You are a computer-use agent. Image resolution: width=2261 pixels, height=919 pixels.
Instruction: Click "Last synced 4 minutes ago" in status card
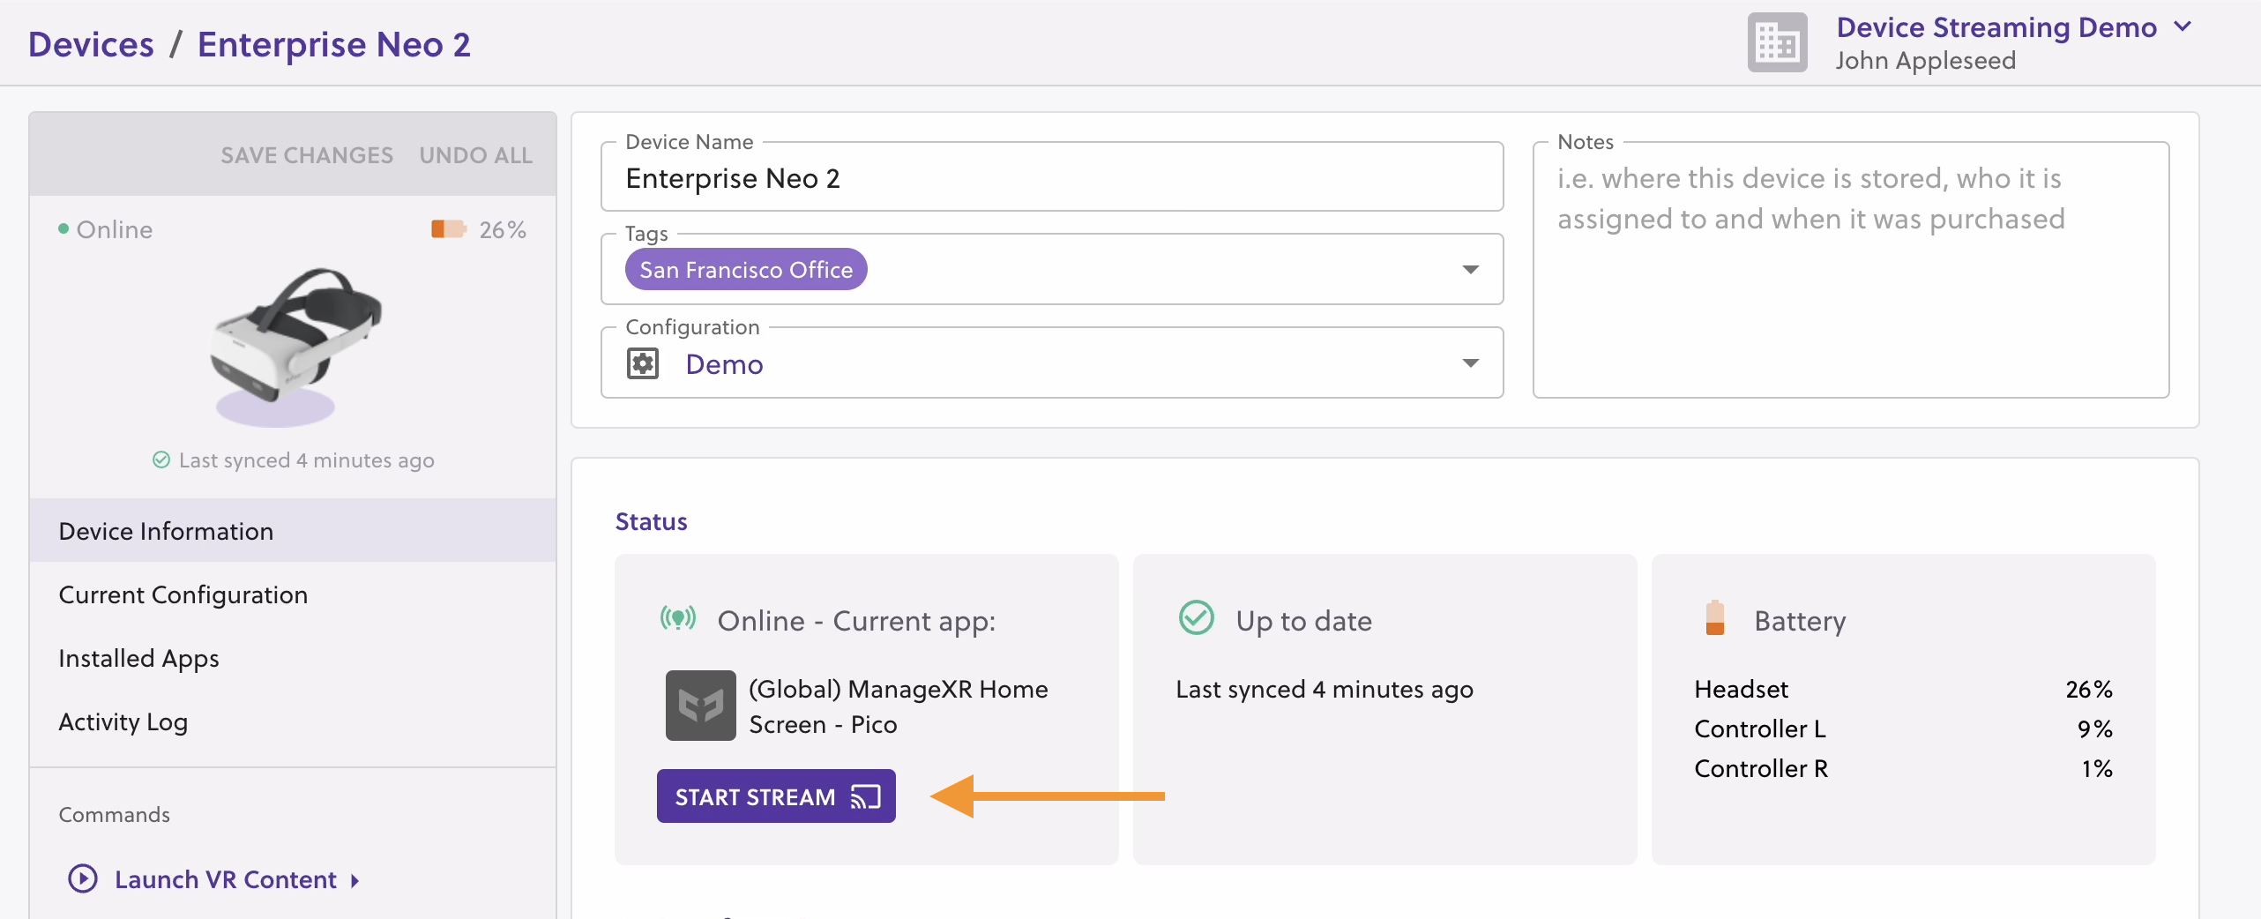[1324, 690]
